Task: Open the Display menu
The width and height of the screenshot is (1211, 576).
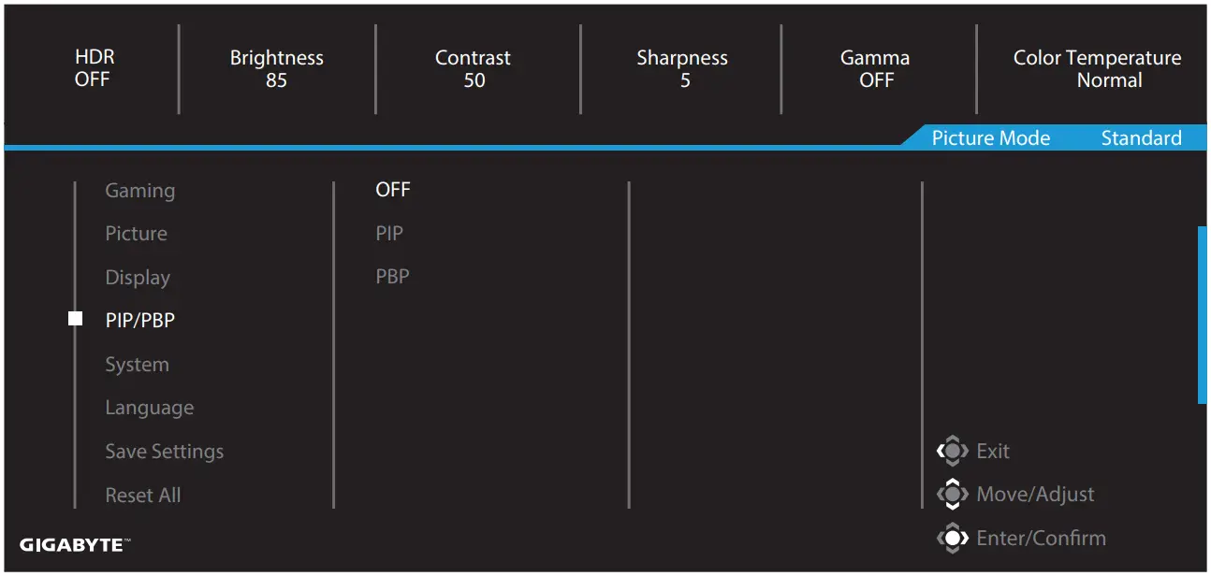Action: pyautogui.click(x=138, y=277)
